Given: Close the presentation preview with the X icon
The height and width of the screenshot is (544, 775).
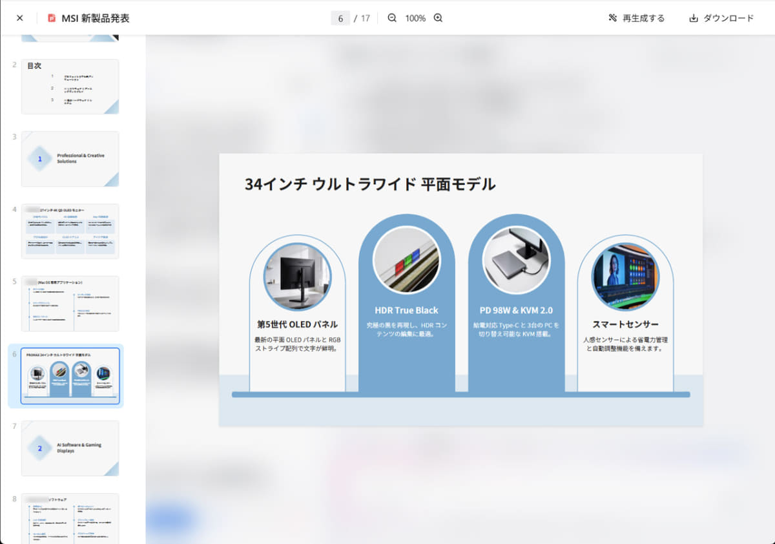Looking at the screenshot, I should (19, 18).
